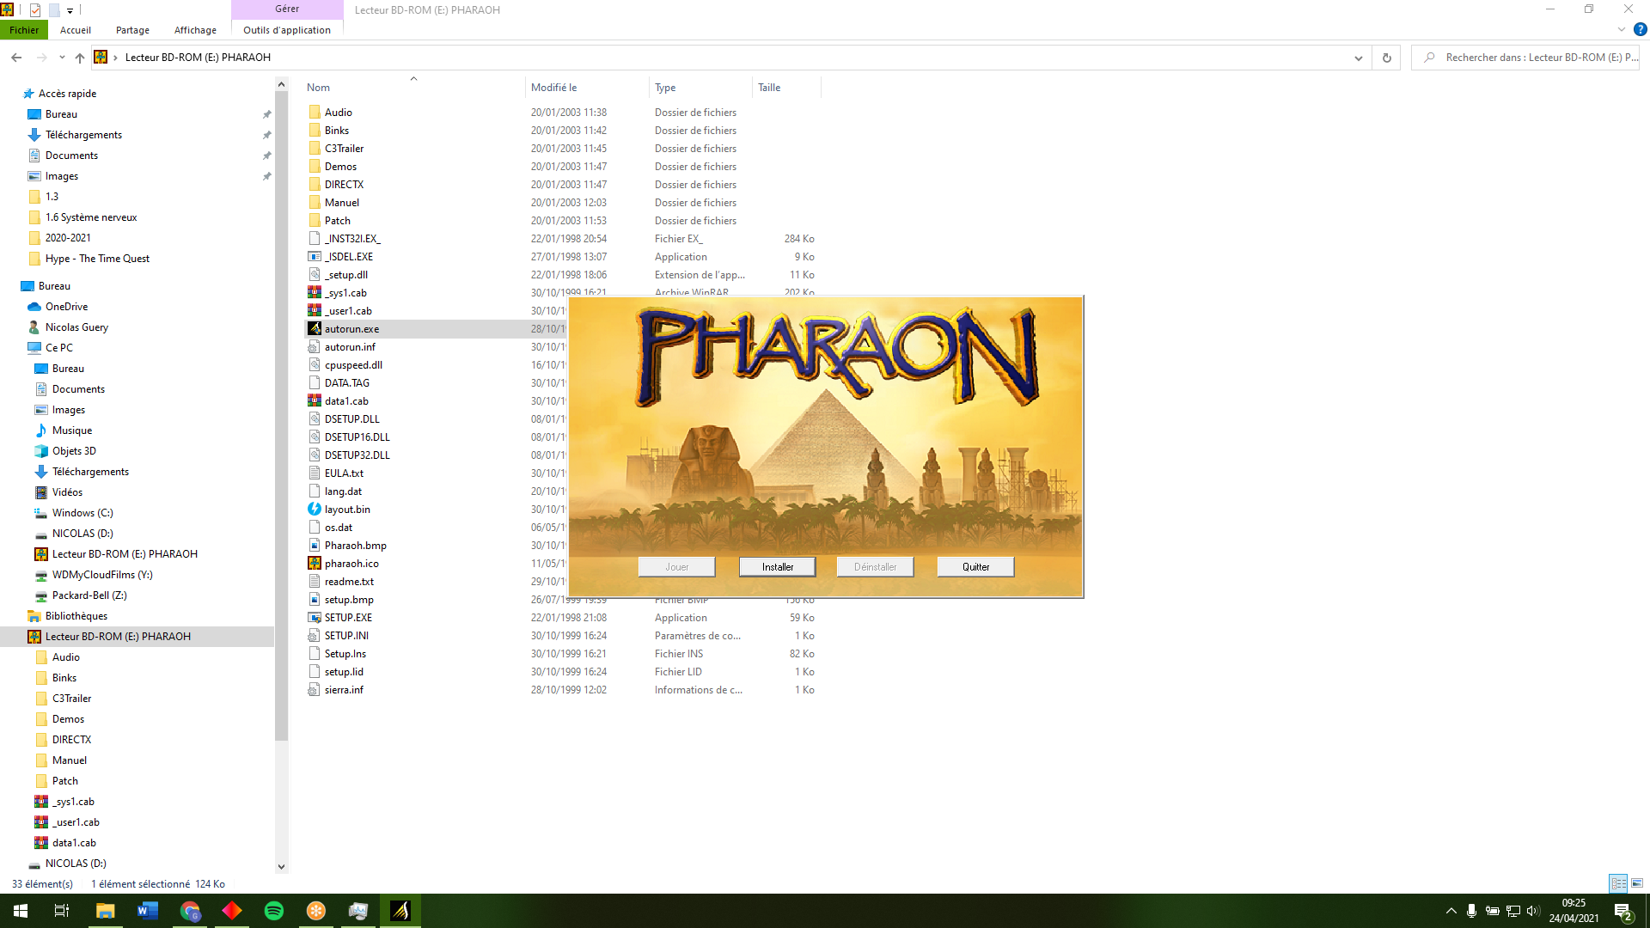Open Outils d'application tab

click(287, 30)
